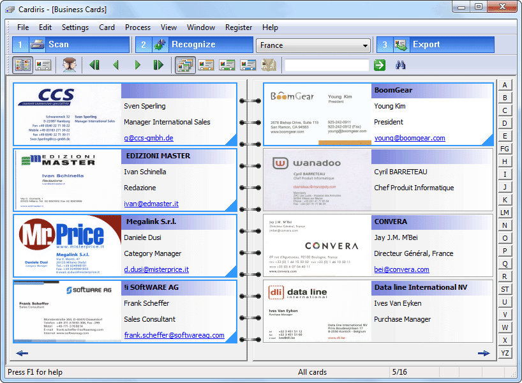Screen dimensions: 522x383
Task: Click name text Cyril BARRETEAU
Action: (x=401, y=172)
